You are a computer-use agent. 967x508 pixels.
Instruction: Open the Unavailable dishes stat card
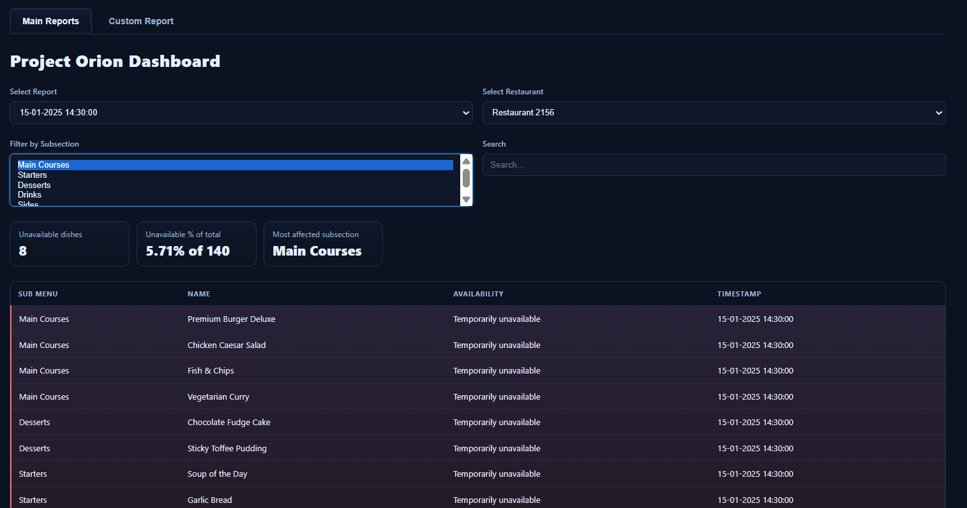(69, 243)
